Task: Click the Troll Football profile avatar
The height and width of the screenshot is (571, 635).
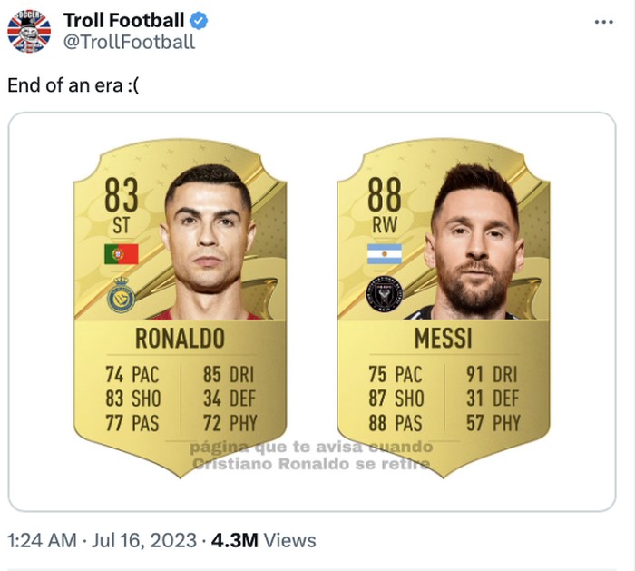Action: coord(29,30)
